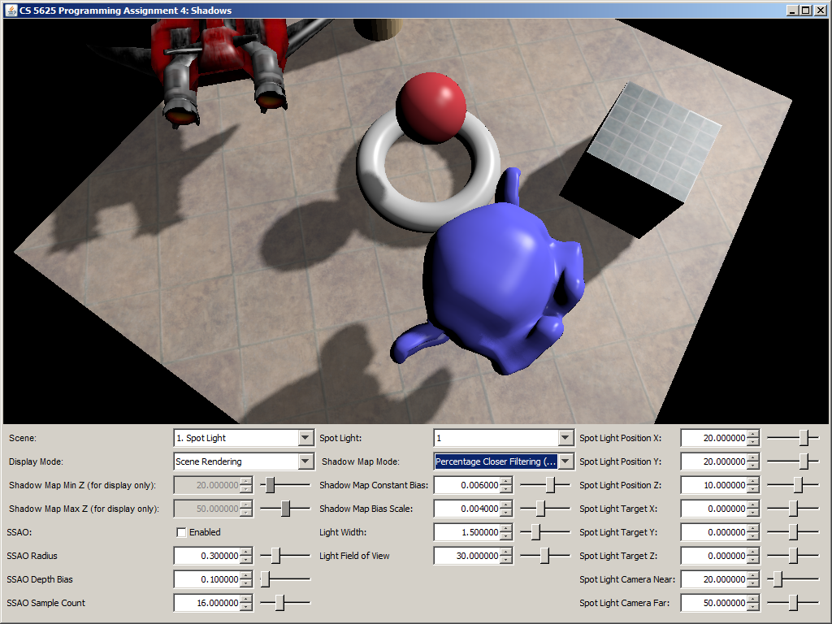Decrease Light Field of View with down arrow
Viewport: 832px width, 624px height.
507,560
